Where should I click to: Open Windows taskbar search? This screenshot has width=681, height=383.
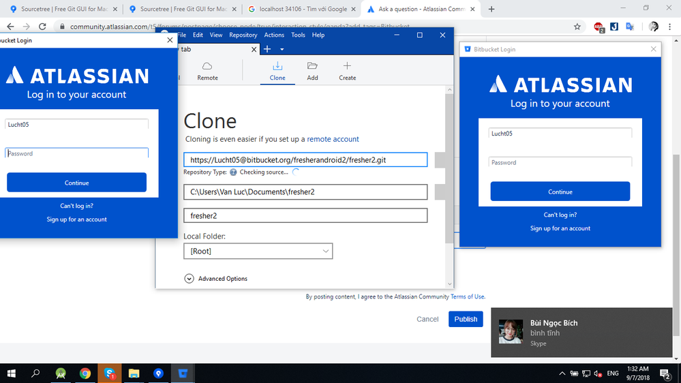[35, 373]
